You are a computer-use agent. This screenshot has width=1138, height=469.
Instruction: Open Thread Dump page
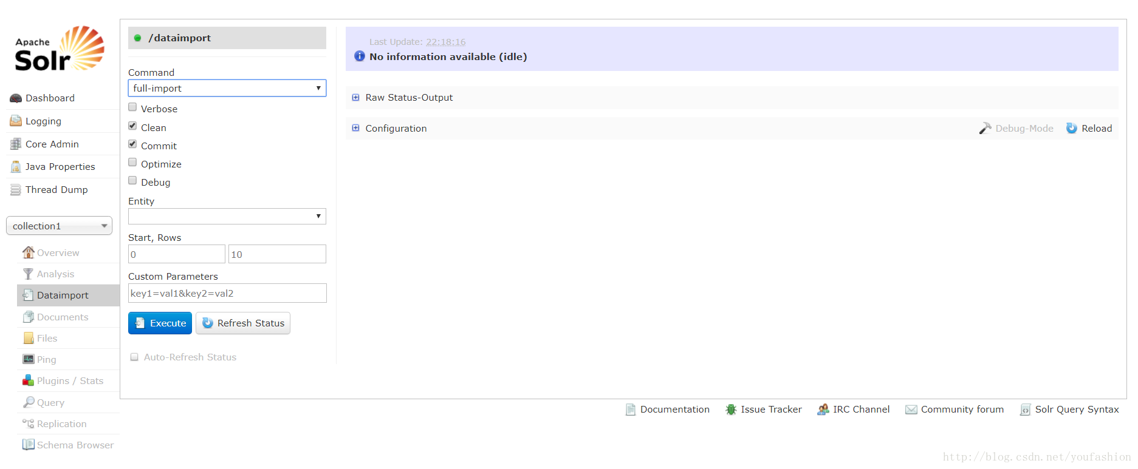[57, 190]
